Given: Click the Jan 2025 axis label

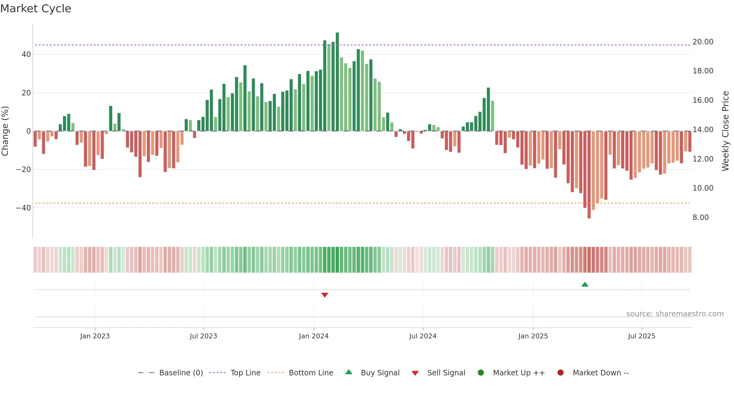Looking at the screenshot, I should pos(533,336).
